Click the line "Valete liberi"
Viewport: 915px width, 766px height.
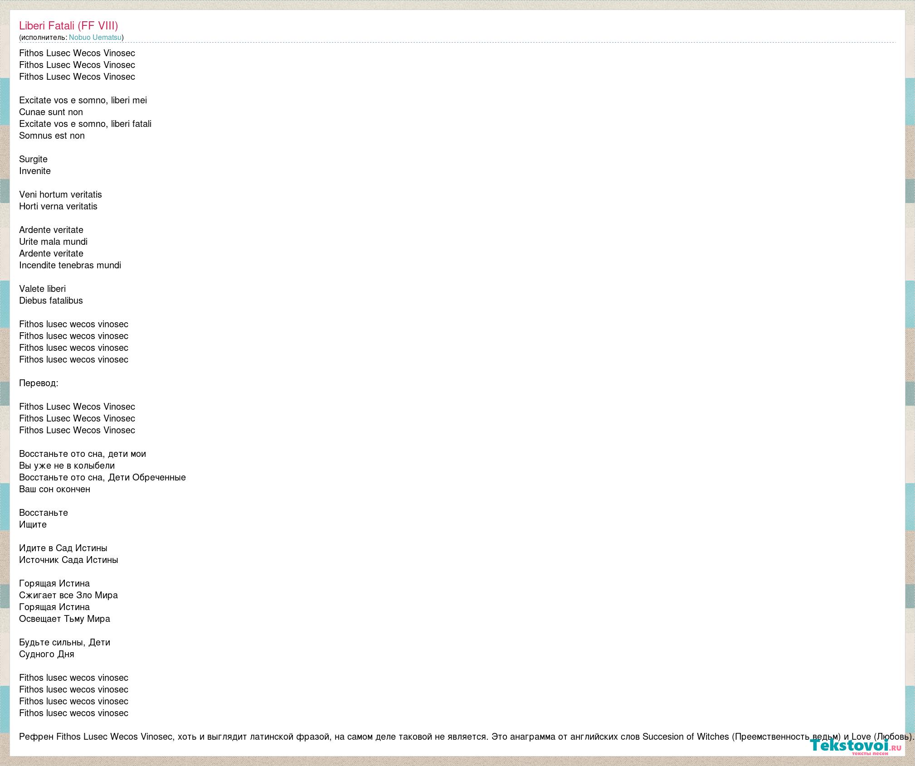(42, 289)
